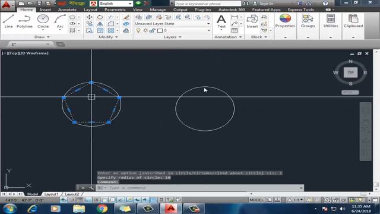Image resolution: width=380 pixels, height=214 pixels.
Task: Toggle Snap Mode in status bar
Action: point(71,200)
